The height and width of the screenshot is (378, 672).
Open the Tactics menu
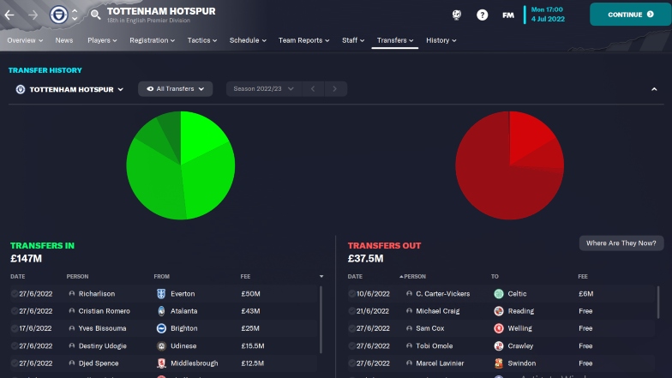202,40
